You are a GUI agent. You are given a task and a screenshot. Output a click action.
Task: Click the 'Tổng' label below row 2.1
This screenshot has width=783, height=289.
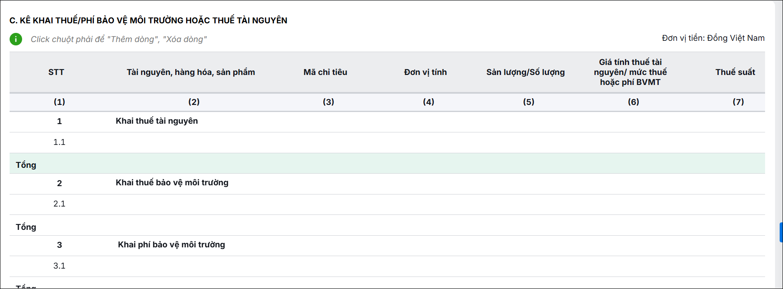click(x=26, y=227)
